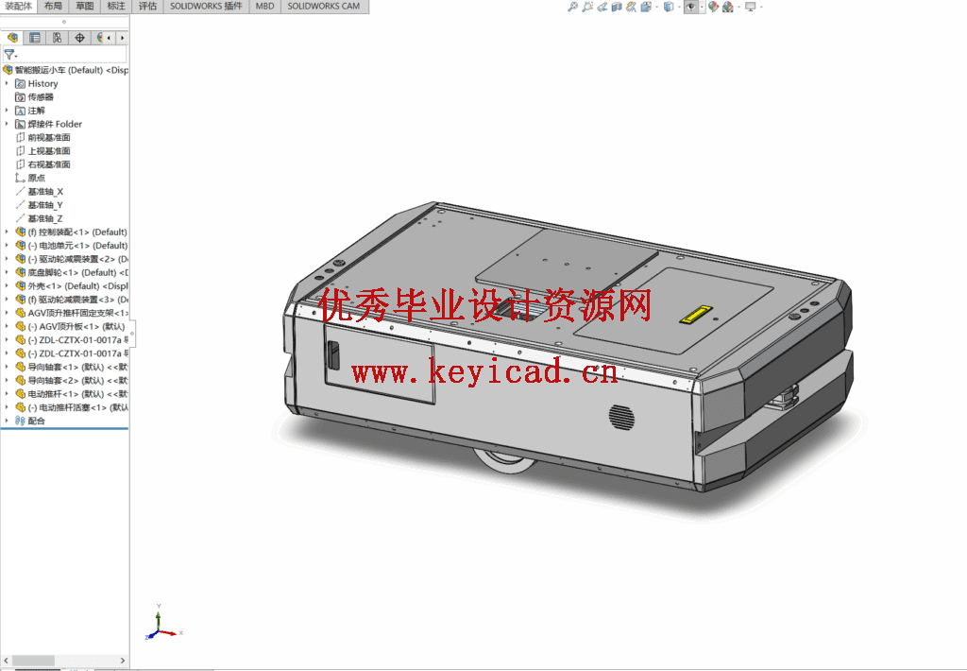
Task: Click the Zoom to Fit icon
Action: [573, 7]
